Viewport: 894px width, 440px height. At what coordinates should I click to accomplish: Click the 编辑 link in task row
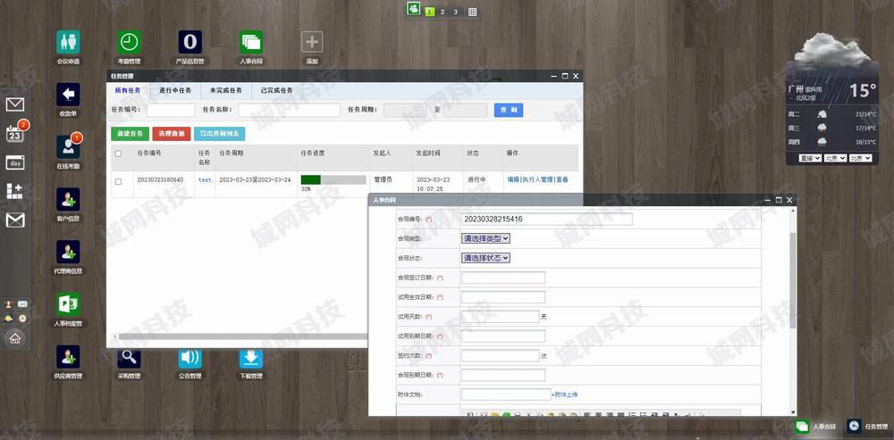click(x=513, y=179)
